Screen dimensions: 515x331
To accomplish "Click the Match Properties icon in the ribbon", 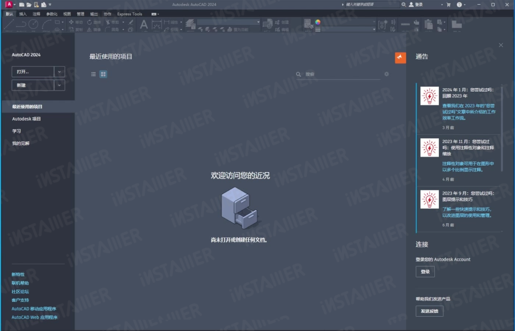I will tap(308, 24).
